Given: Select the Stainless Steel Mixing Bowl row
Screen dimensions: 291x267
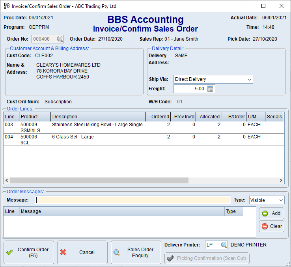Looking at the screenshot, I should [97, 127].
